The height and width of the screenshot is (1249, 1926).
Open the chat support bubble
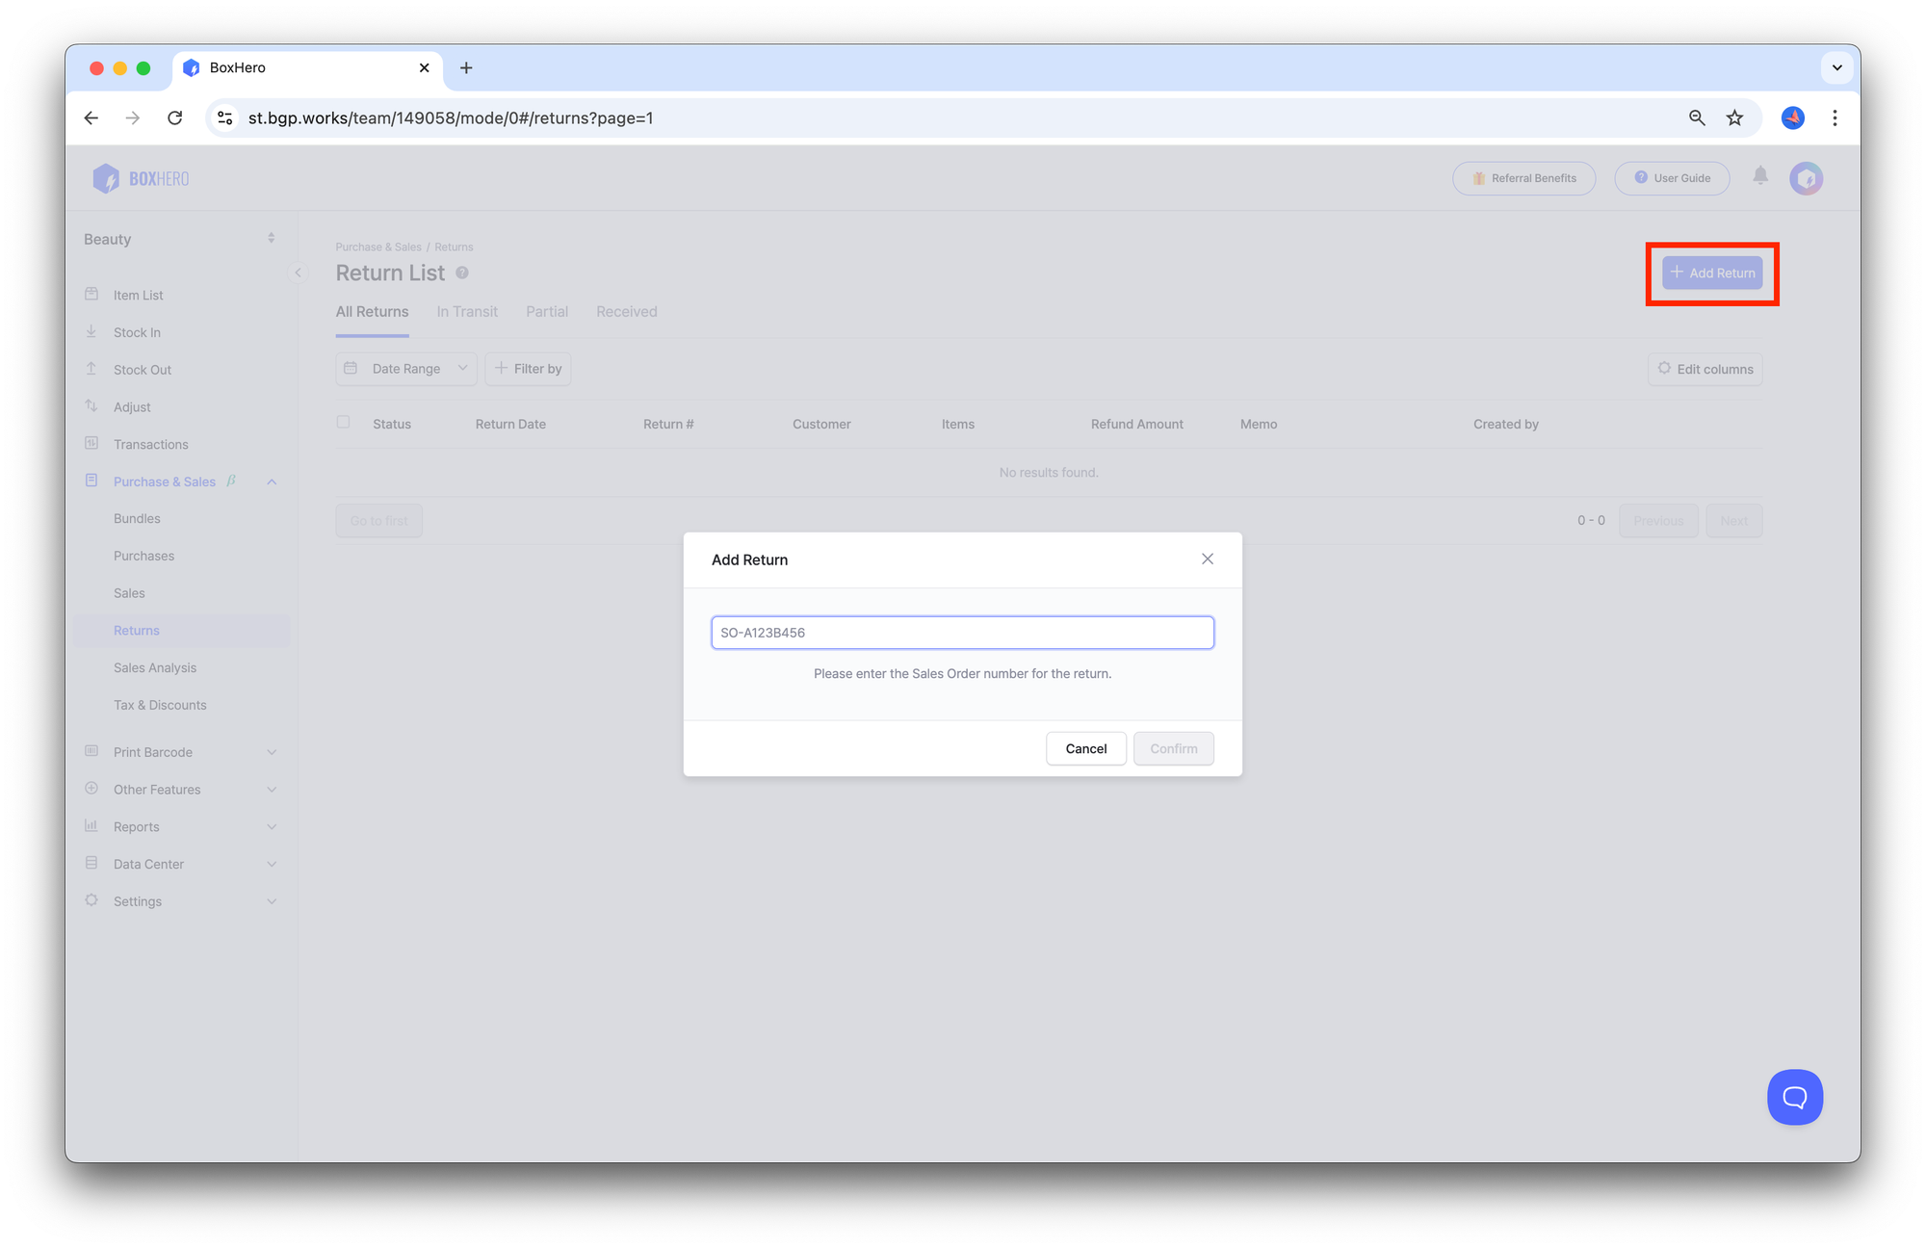point(1794,1097)
